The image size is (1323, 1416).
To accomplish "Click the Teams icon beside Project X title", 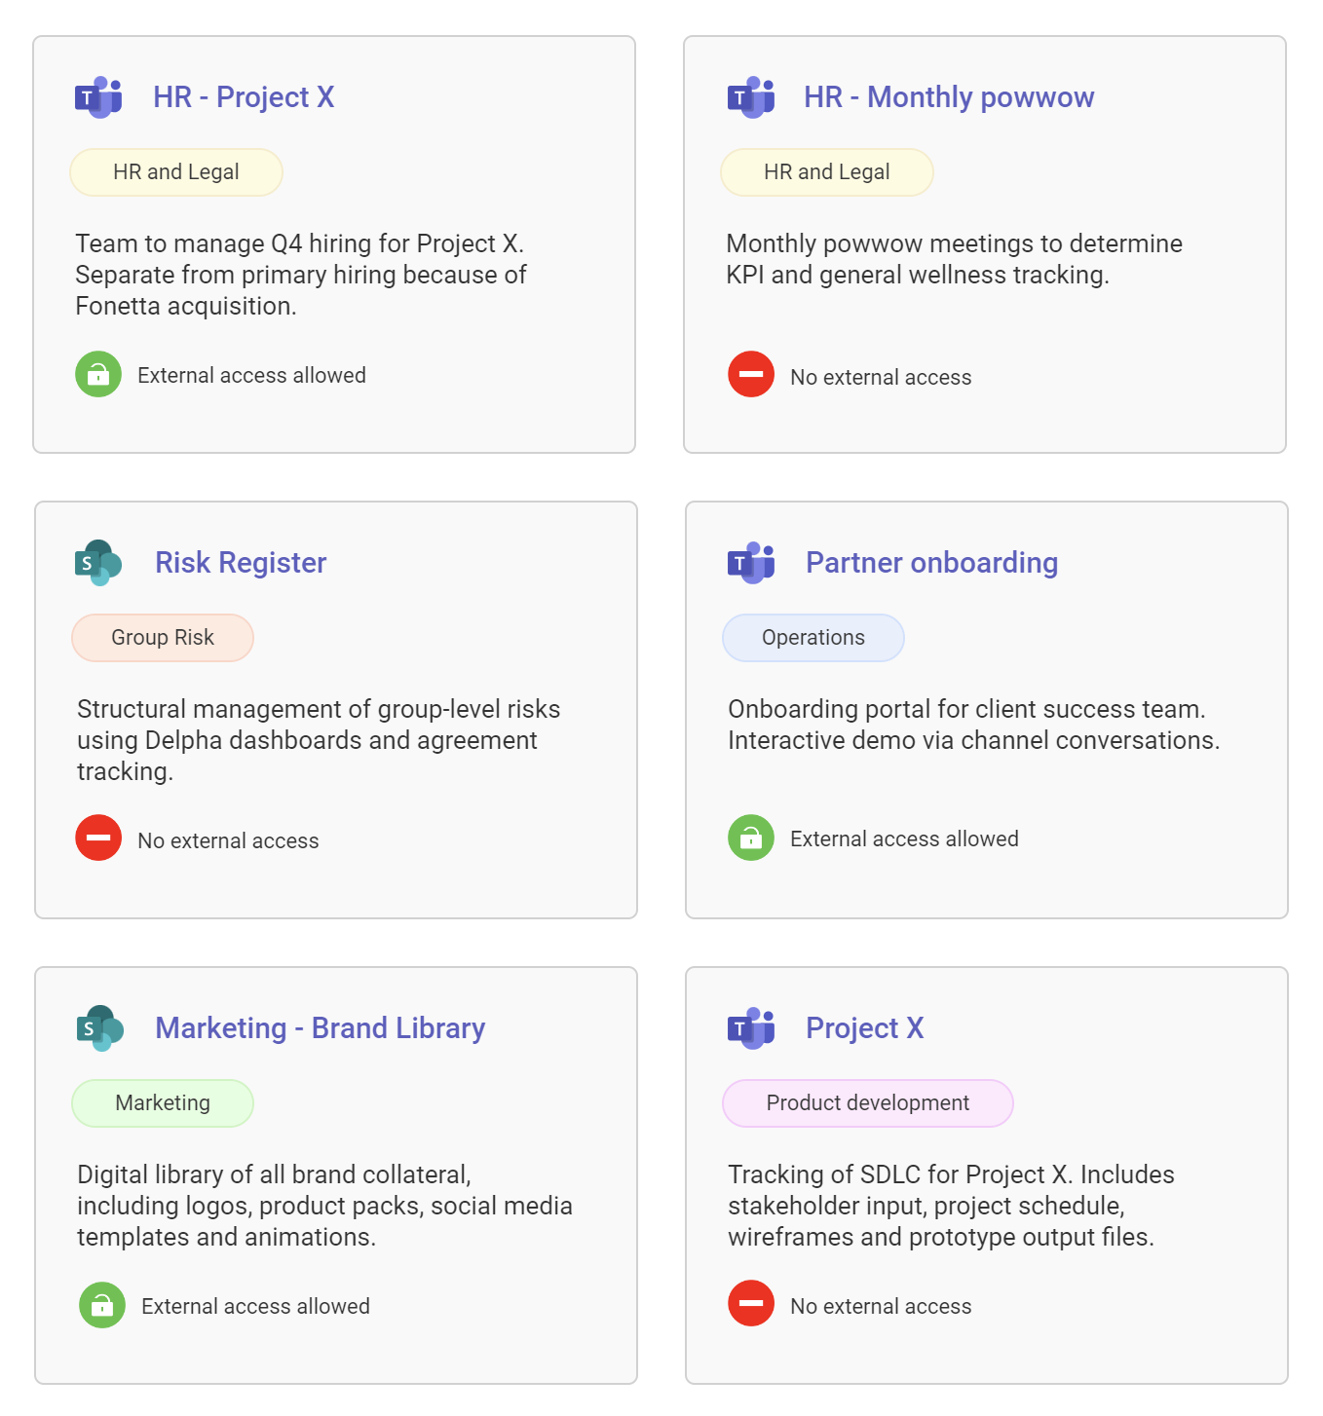I will pyautogui.click(x=750, y=1028).
